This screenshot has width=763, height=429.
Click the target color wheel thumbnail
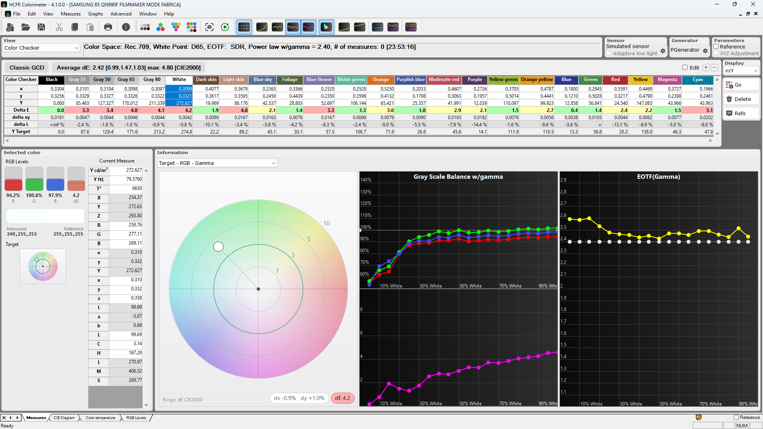pos(43,267)
